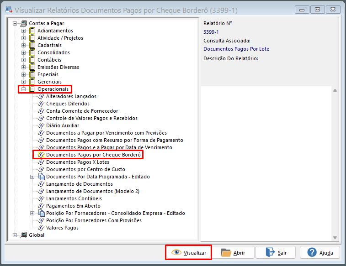
Task: Click the Lançamentos Contábeis report icon
Action: click(41, 198)
